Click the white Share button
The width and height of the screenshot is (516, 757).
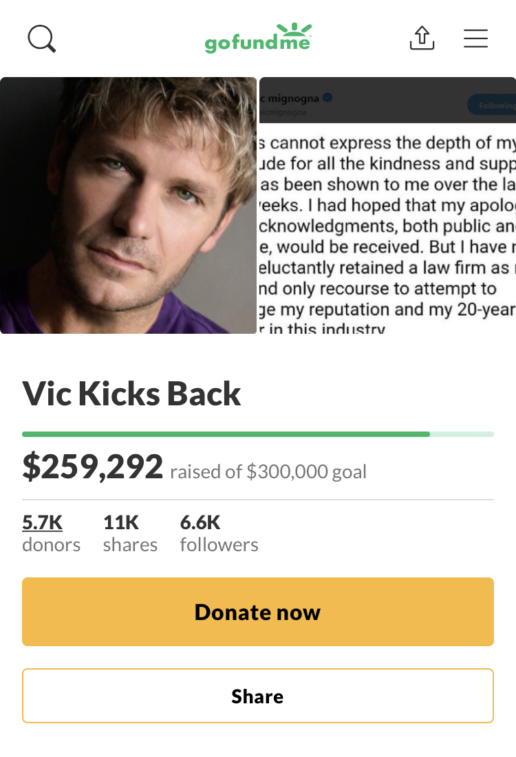point(258,696)
